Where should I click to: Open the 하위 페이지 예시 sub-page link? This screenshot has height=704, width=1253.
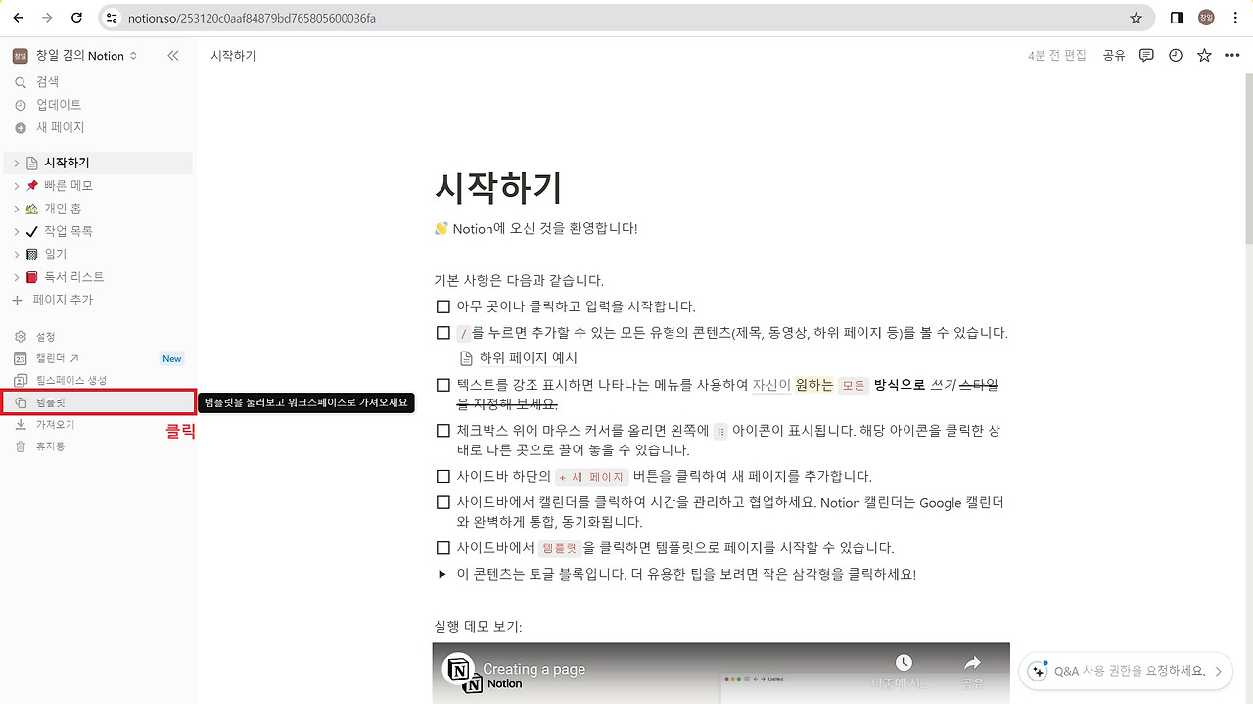519,358
